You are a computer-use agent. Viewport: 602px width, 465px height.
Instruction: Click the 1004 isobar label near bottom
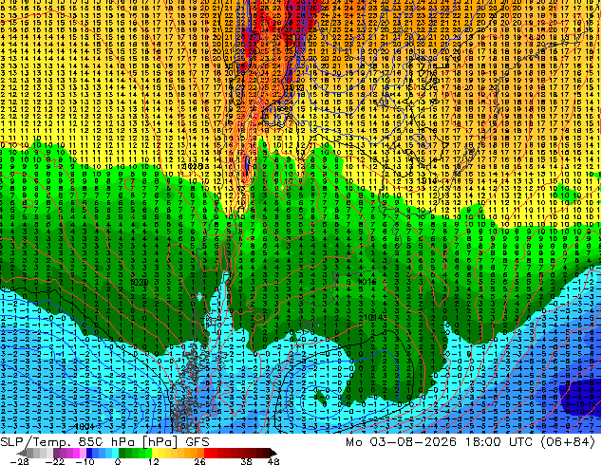85,426
